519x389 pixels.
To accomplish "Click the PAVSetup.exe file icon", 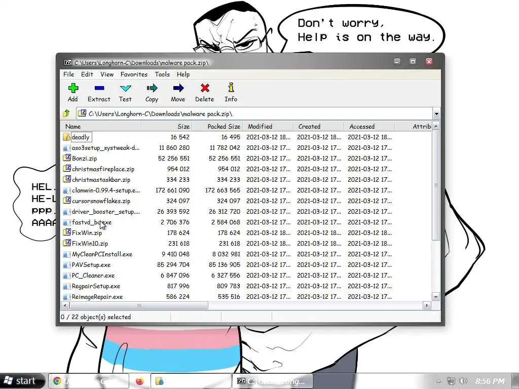I will [67, 265].
